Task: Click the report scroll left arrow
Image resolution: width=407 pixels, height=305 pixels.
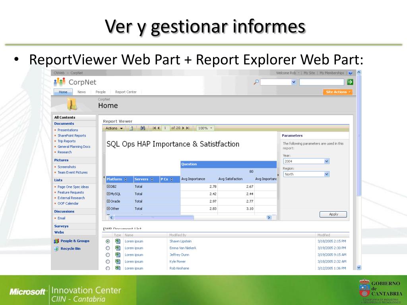Action: pos(112,218)
